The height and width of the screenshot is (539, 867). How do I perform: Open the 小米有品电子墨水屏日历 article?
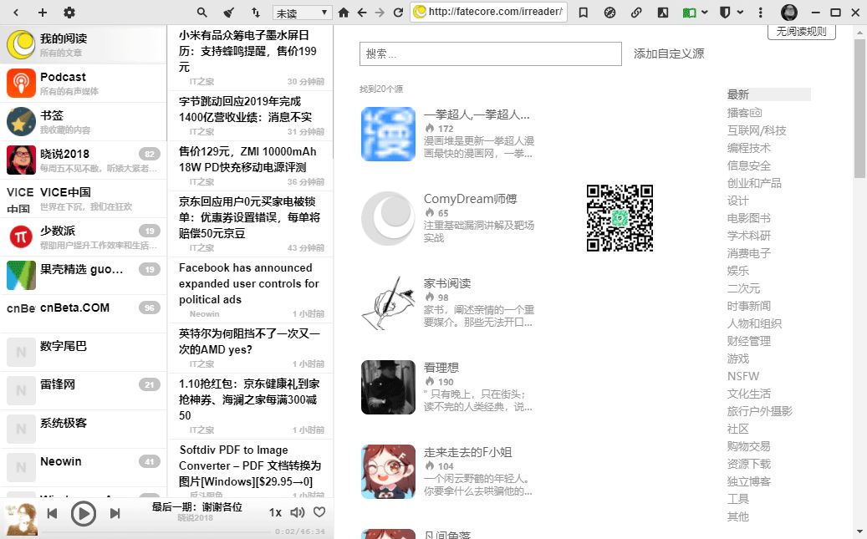coord(251,58)
